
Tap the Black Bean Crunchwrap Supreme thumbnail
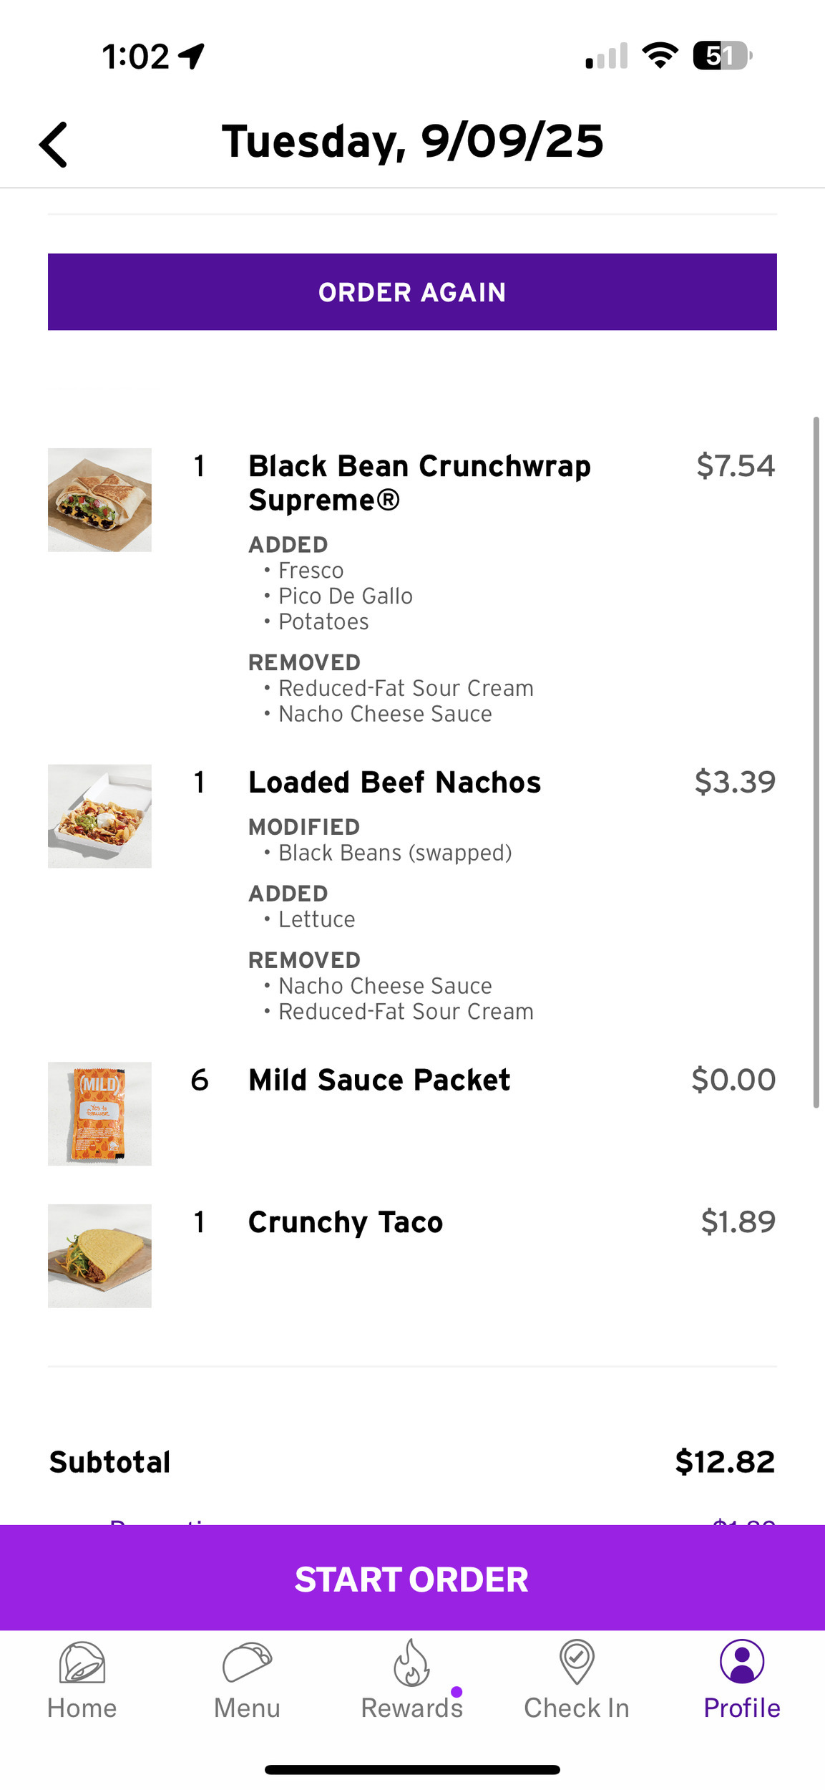point(99,500)
